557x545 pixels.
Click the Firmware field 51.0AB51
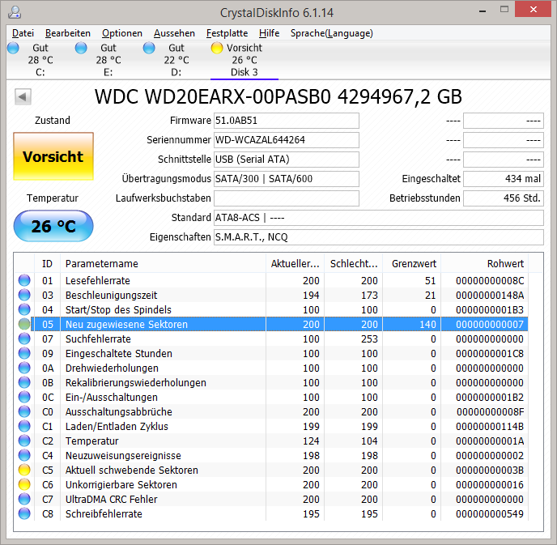click(x=287, y=121)
